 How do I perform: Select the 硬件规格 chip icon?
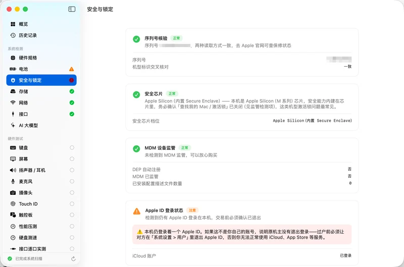[x=13, y=58]
